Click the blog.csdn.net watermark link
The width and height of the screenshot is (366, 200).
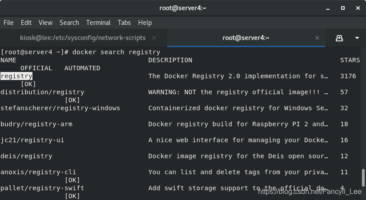click(x=310, y=192)
